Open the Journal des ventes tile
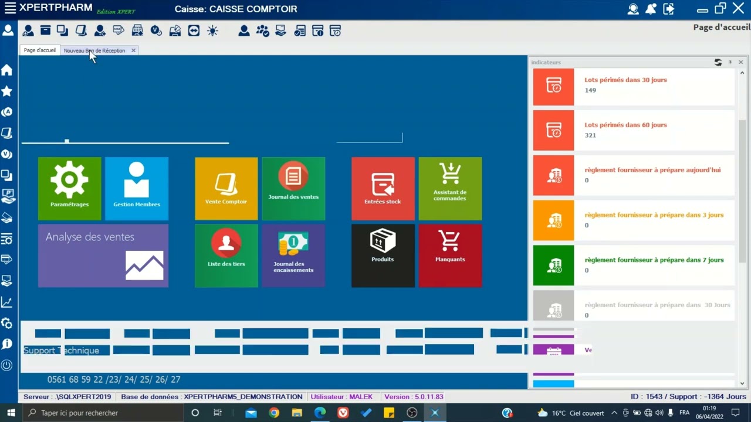This screenshot has height=422, width=751. (293, 189)
